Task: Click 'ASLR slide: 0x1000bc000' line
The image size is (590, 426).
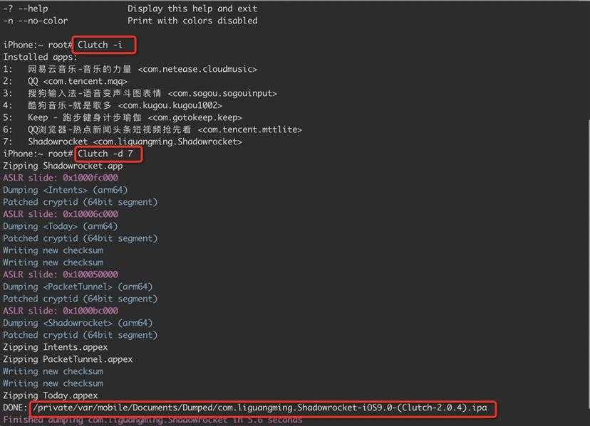Action: tap(61, 311)
